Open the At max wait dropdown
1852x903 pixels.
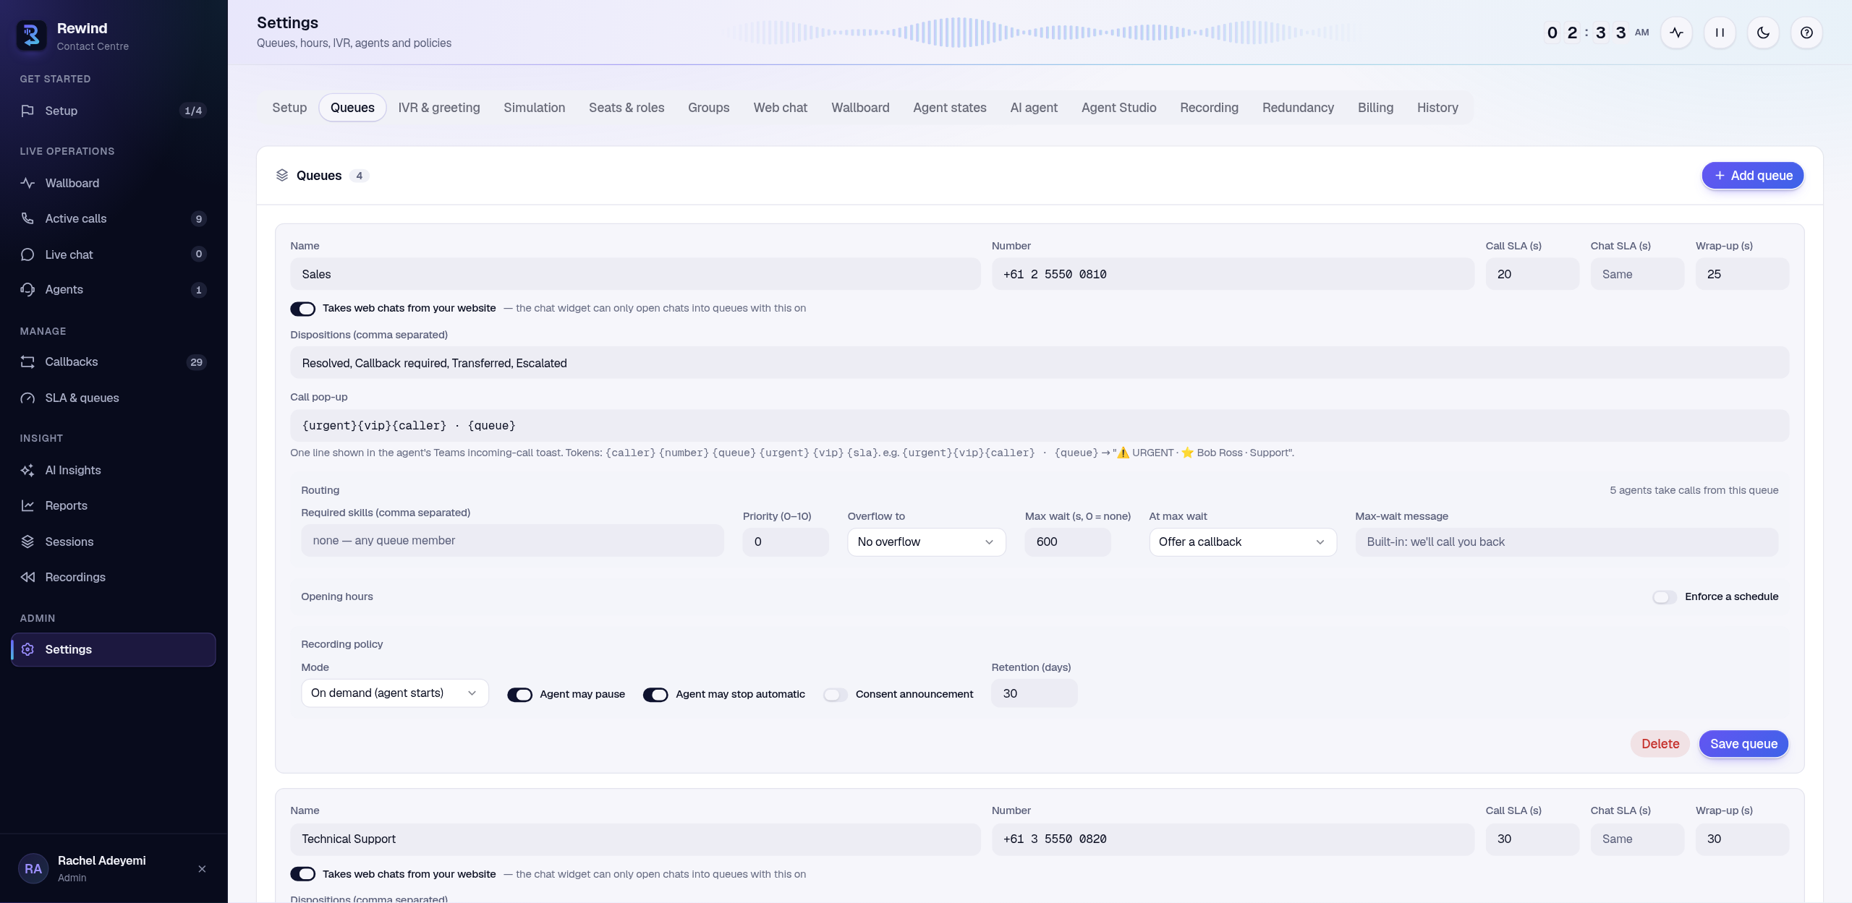tap(1242, 542)
